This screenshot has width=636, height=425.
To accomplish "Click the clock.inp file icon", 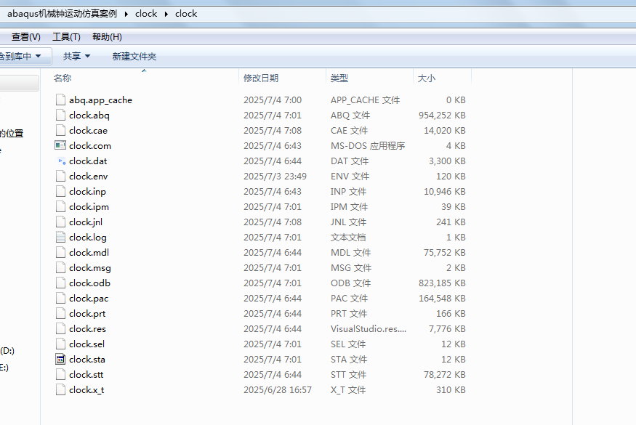I will tap(60, 191).
